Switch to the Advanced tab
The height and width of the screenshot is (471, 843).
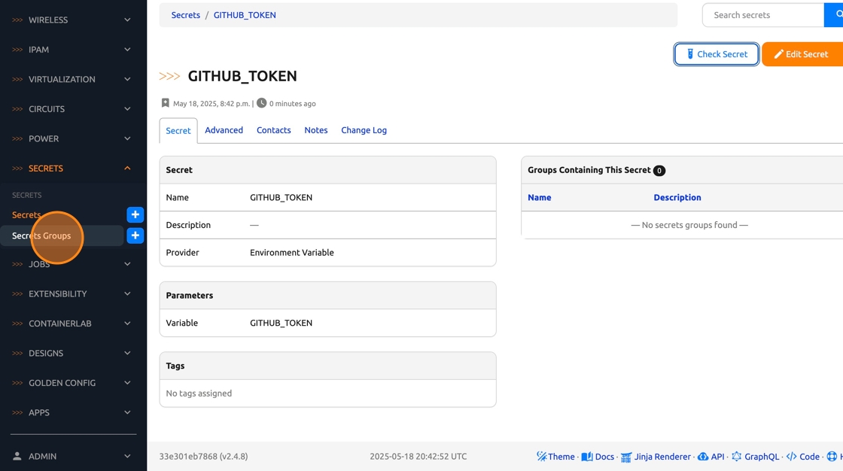[x=224, y=130]
